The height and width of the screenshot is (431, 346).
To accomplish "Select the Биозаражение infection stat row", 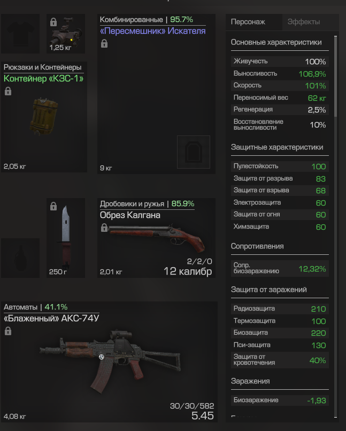I will (280, 400).
